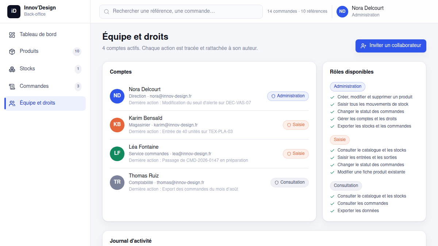The image size is (438, 246).
Task: Click Nora Delcourt's Administration role badge
Action: tap(288, 96)
